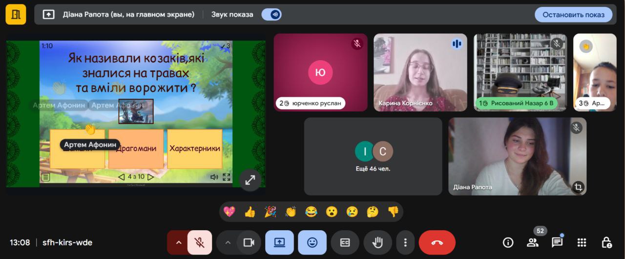Open host controls lock icon
The image size is (625, 259).
(606, 242)
